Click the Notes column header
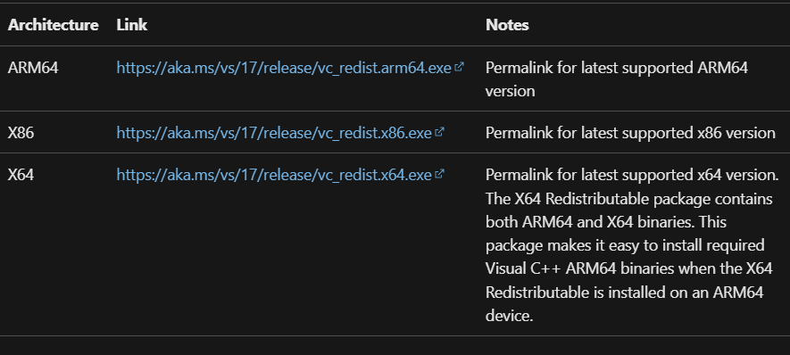790x355 pixels. click(x=507, y=25)
